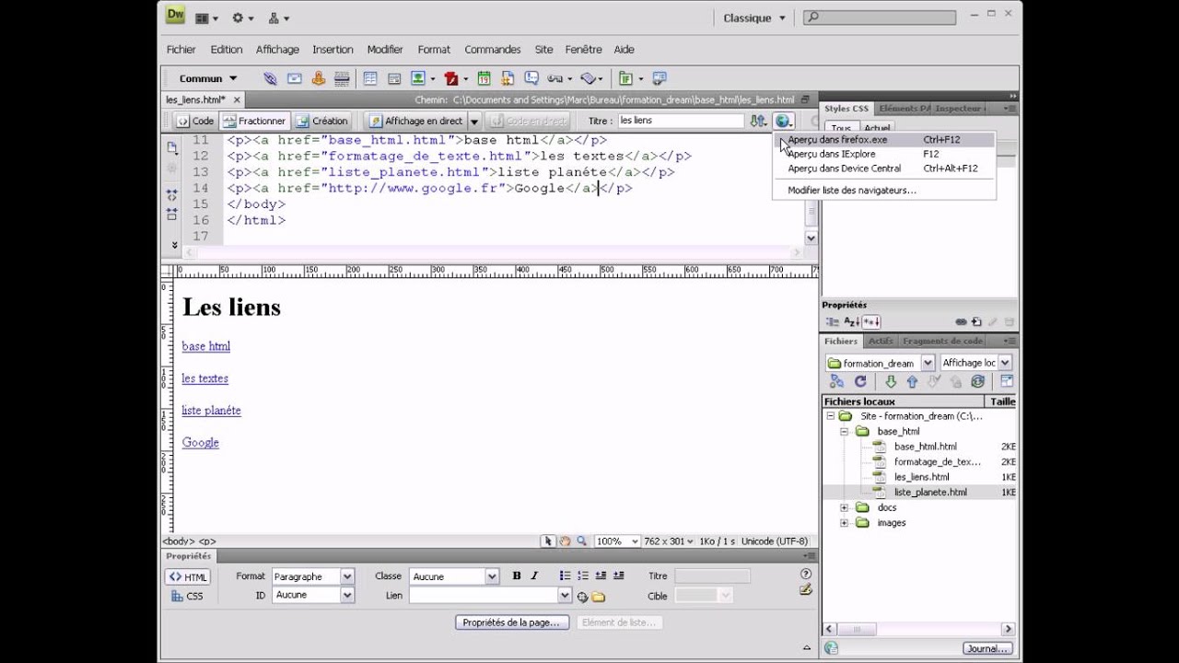The height and width of the screenshot is (663, 1179).
Task: Expand Files panel with expand/collapse icon
Action: [1007, 381]
